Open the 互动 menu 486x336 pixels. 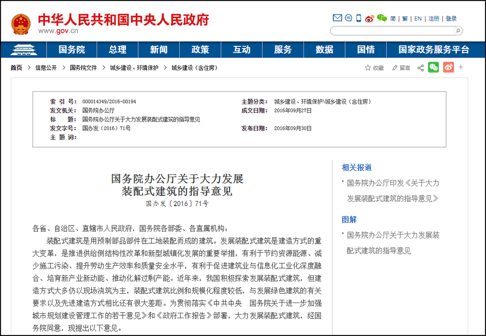point(241,50)
